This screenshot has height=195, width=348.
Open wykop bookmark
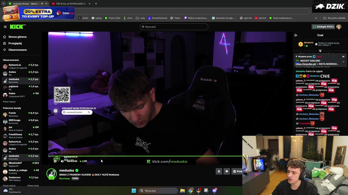point(97,18)
